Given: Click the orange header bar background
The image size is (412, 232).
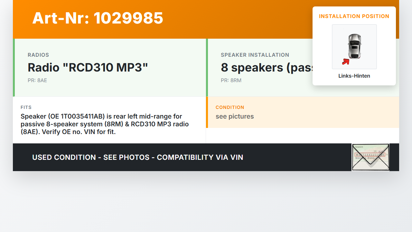Looking at the screenshot, I should tap(238, 19).
